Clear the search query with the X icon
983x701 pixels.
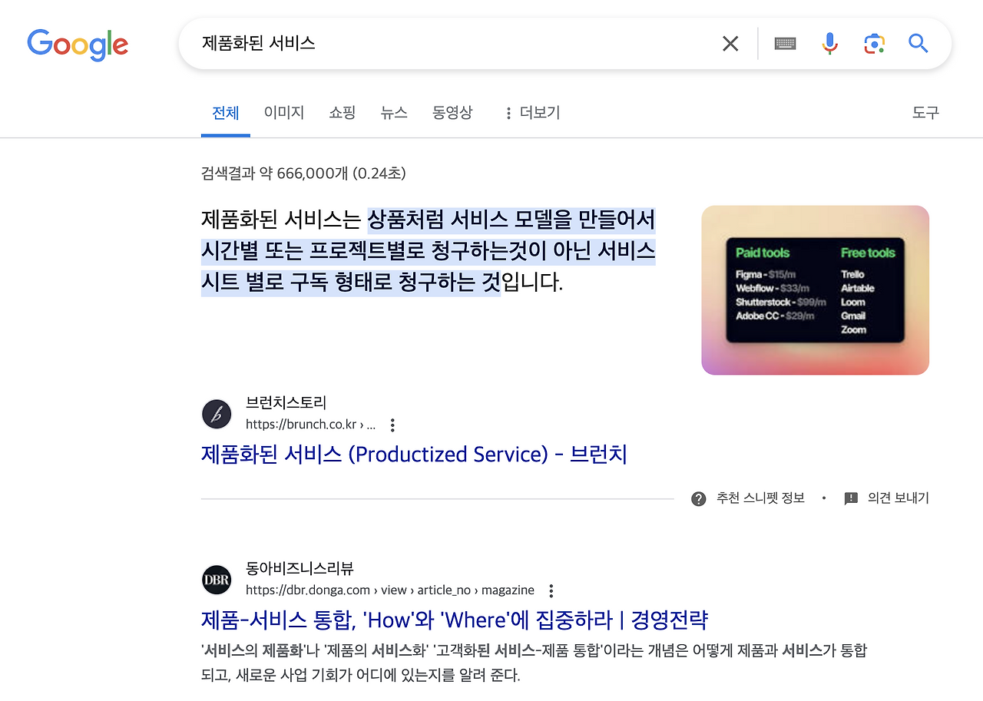click(730, 44)
